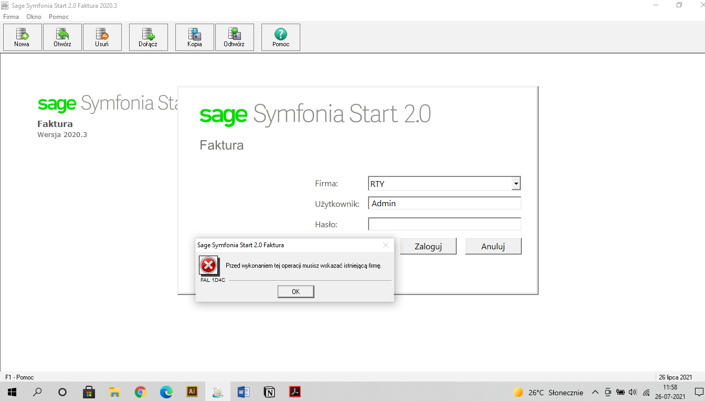The width and height of the screenshot is (705, 401).
Task: Click the Symfonia Faktura taskbar icon
Action: point(218,392)
